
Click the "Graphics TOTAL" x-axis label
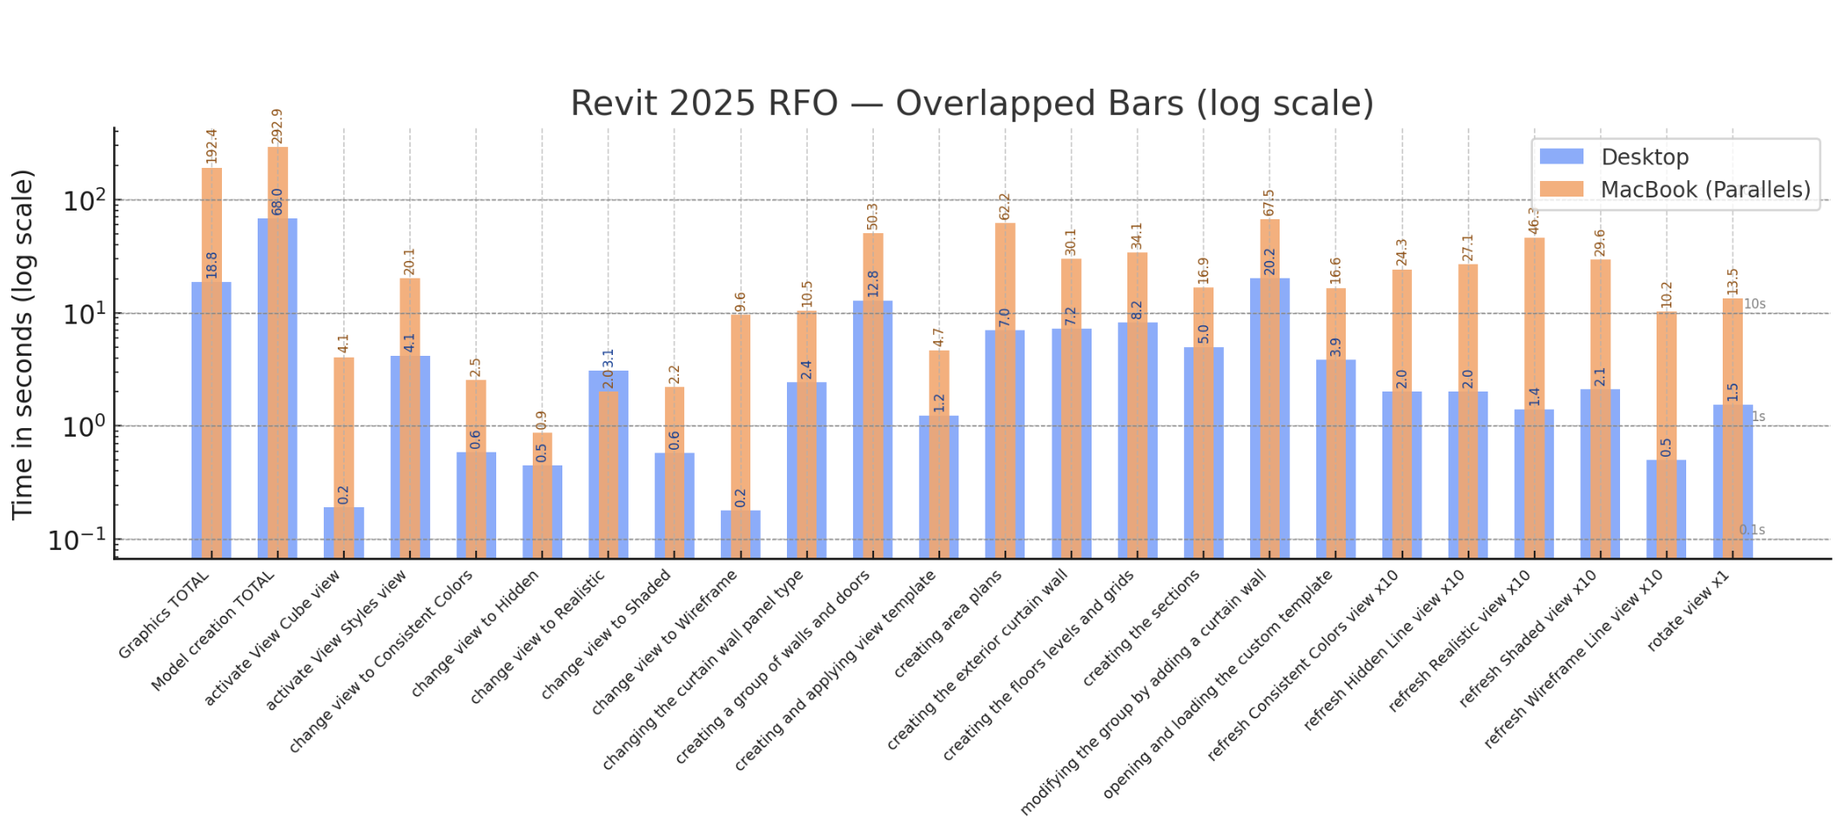164,615
